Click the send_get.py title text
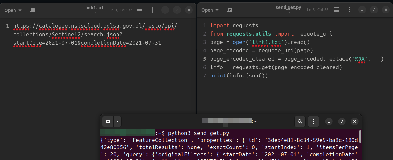The image size is (393, 160). [288, 8]
